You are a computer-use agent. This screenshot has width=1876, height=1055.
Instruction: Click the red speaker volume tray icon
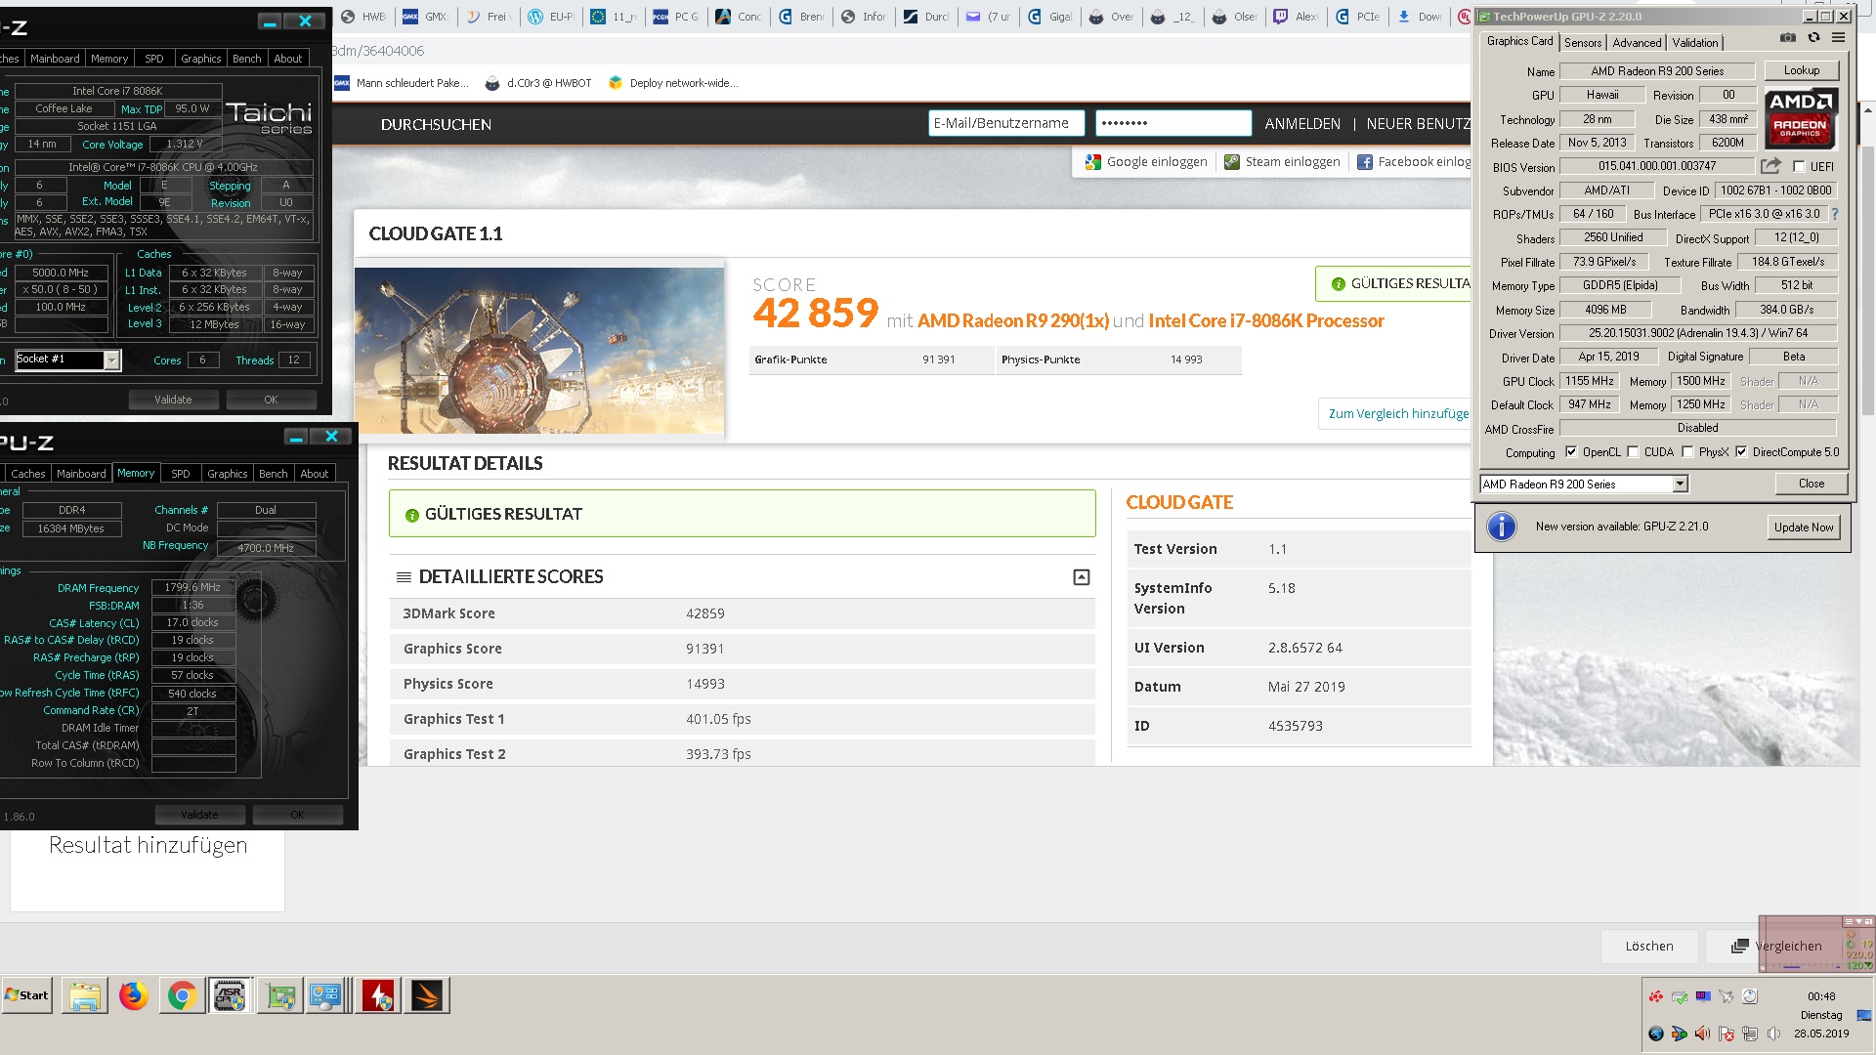[x=1702, y=1034]
